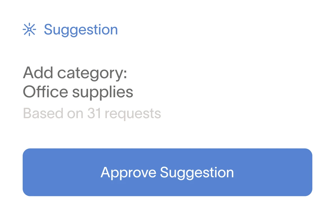This screenshot has width=335, height=219.
Task: Click the 'Based on 31 requests' caption
Action: 92,114
